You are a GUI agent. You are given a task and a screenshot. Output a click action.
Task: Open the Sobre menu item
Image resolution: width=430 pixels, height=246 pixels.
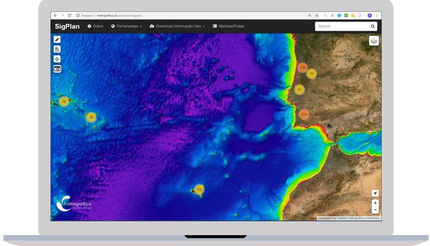click(x=95, y=26)
